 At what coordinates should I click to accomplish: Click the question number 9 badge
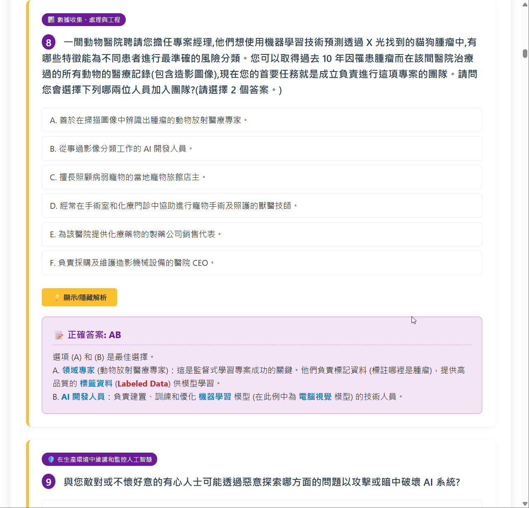[x=48, y=482]
